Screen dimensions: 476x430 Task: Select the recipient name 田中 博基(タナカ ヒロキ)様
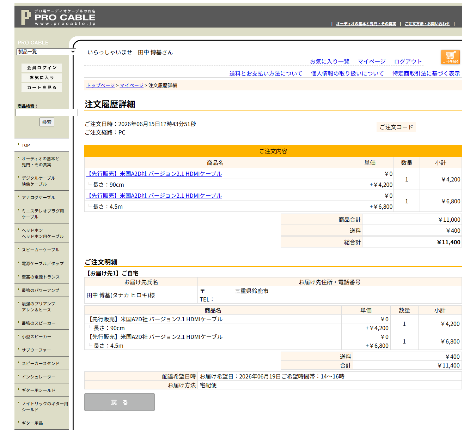121,295
